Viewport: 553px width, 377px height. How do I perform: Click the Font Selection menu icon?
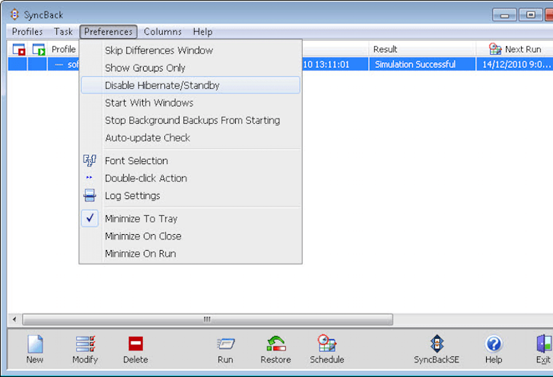tap(89, 161)
